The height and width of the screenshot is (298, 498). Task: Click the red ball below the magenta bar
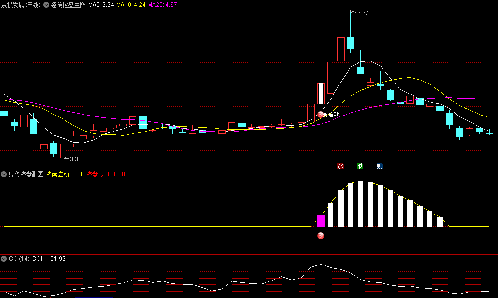(321, 236)
